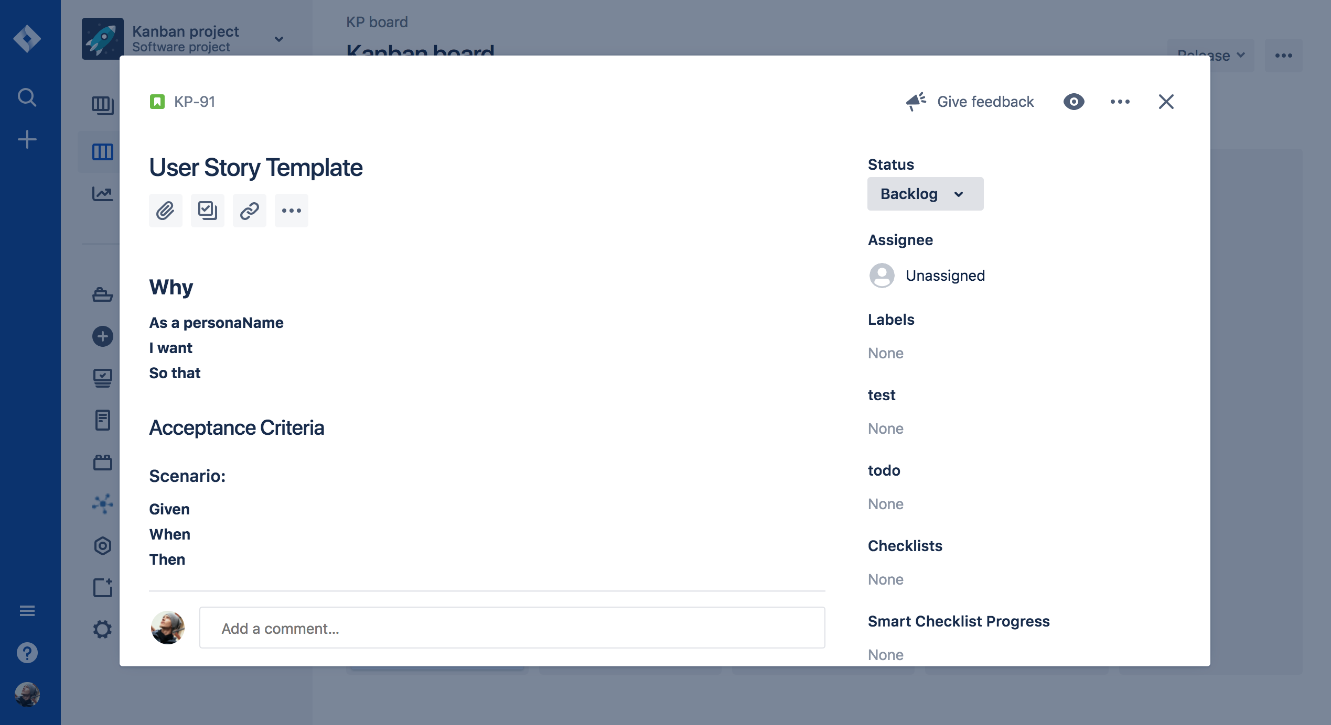The height and width of the screenshot is (725, 1331).
Task: Click the three-dot header menu icon
Action: click(1121, 100)
